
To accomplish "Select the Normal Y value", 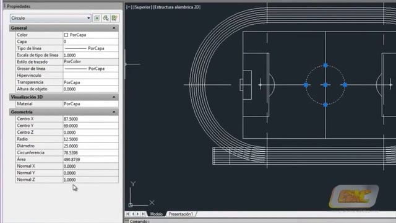I will click(x=90, y=173).
